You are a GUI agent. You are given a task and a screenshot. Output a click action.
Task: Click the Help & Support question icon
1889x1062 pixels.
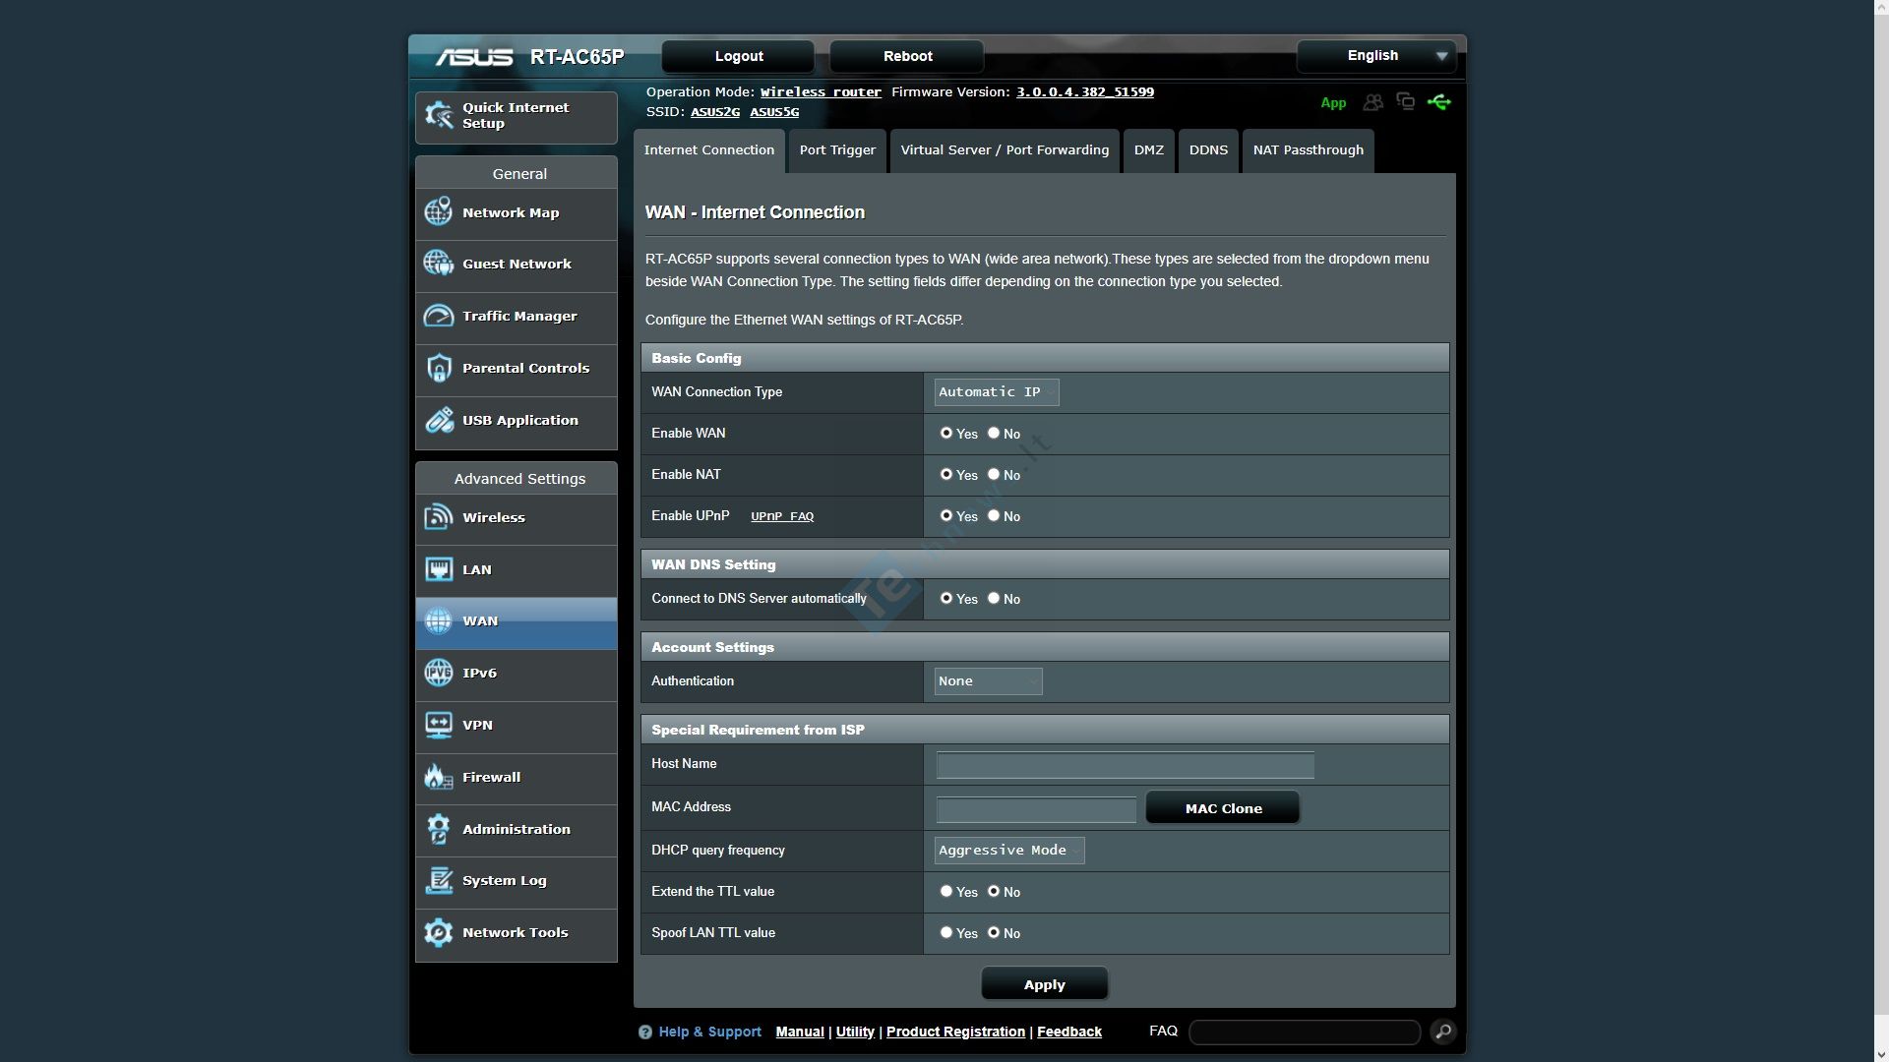click(645, 1032)
